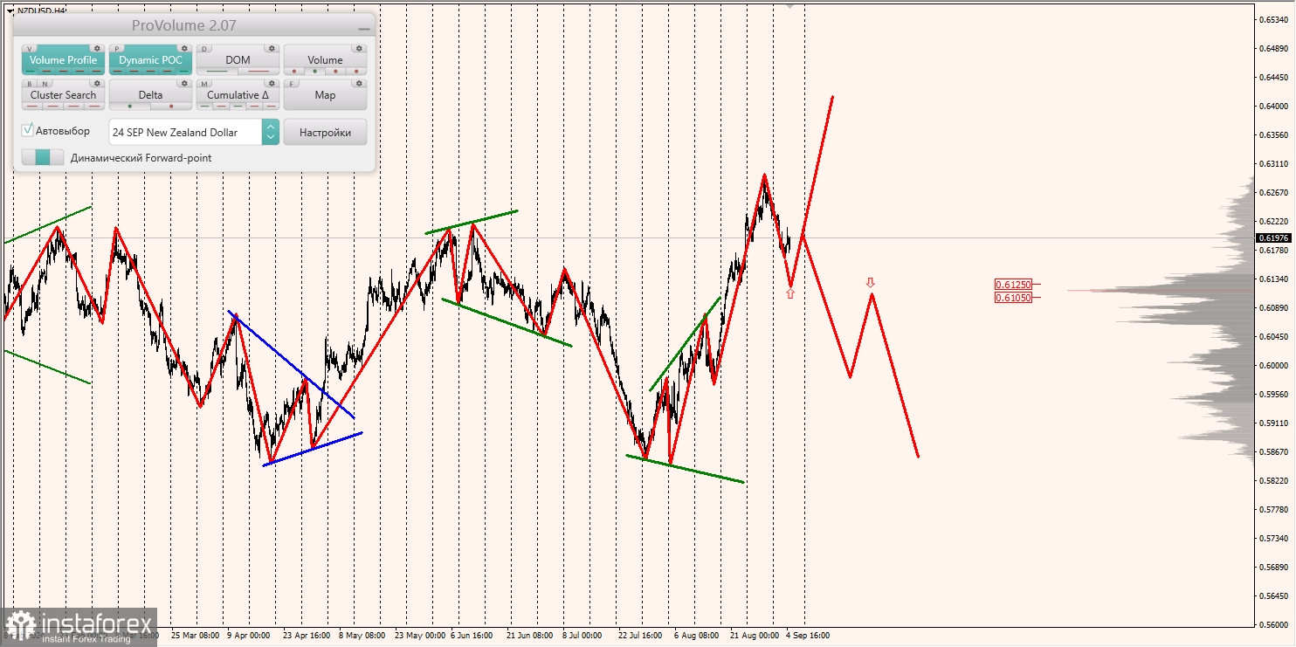Enable the Cumulative Δ indicator
Screen dimensions: 1296x647
[x=238, y=94]
